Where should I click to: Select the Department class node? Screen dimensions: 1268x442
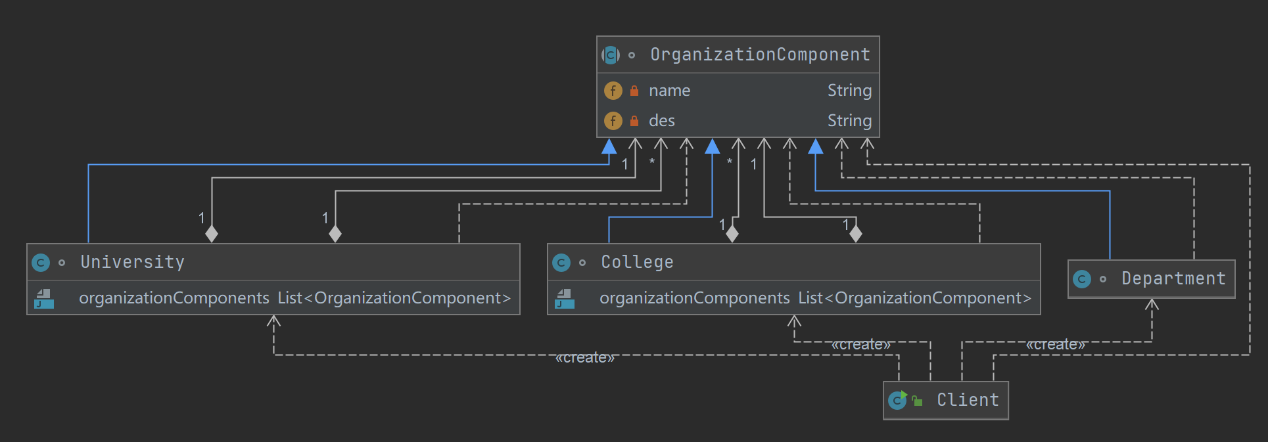point(1173,278)
